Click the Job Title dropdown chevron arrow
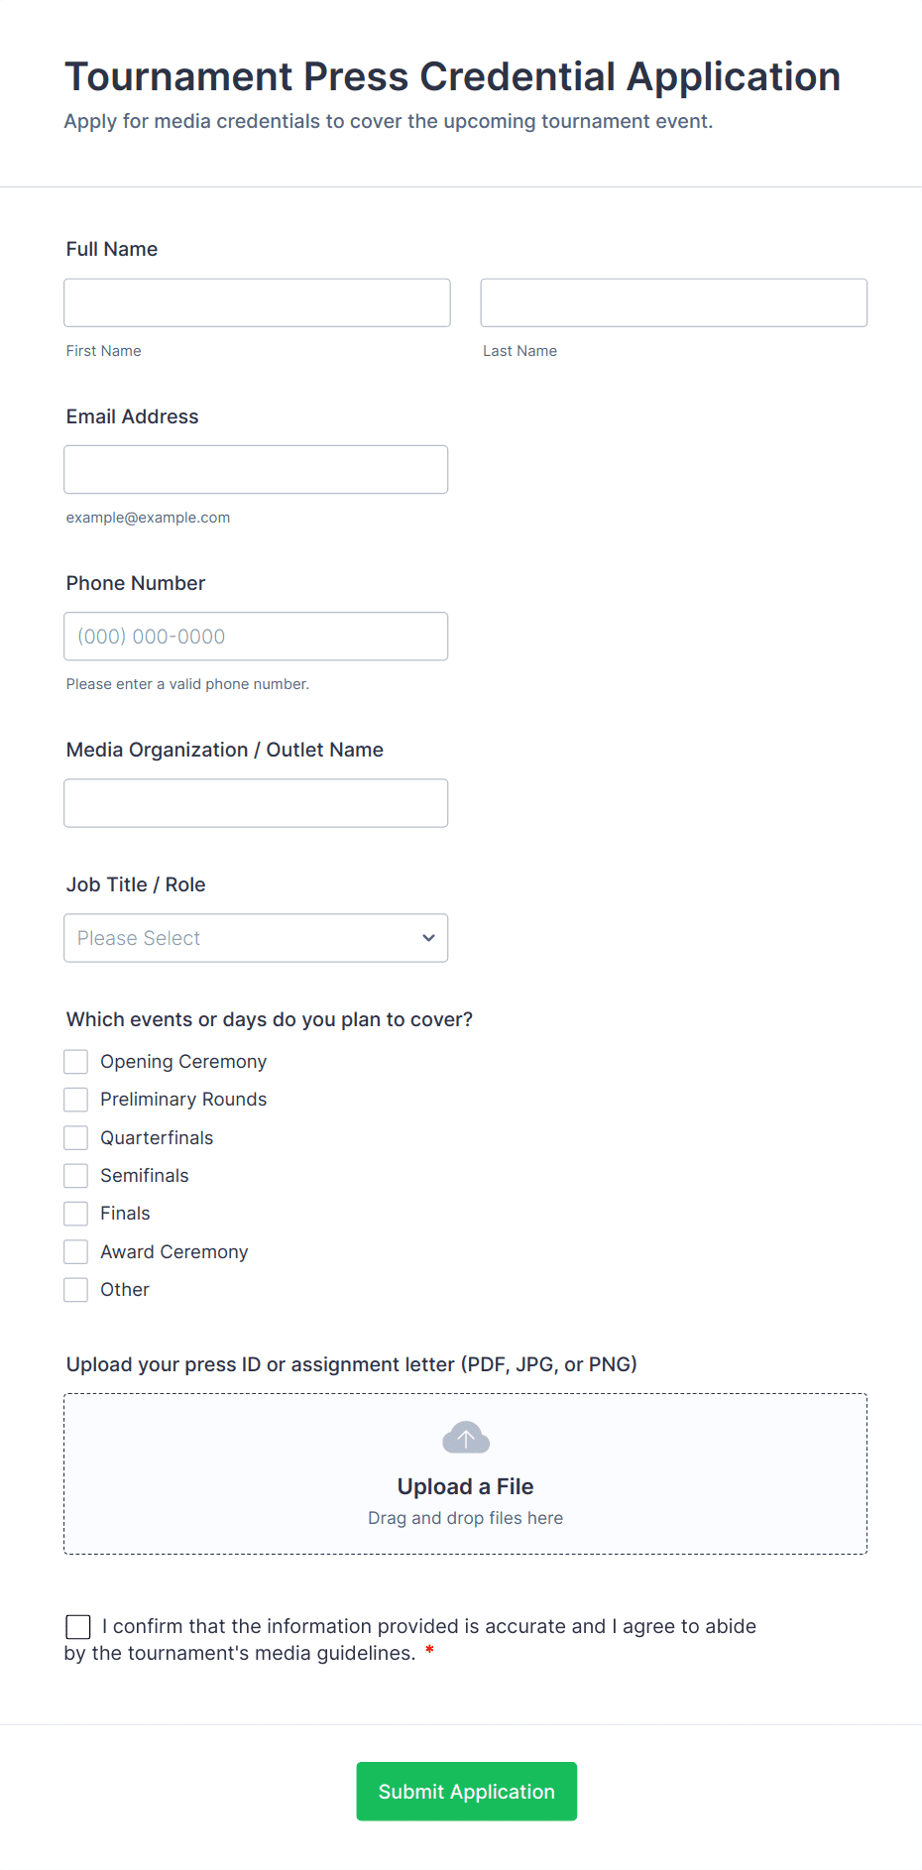The width and height of the screenshot is (922, 1870). 428,938
